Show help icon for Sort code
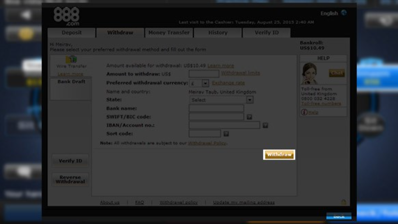Image resolution: width=398 pixels, height=224 pixels. point(226,133)
